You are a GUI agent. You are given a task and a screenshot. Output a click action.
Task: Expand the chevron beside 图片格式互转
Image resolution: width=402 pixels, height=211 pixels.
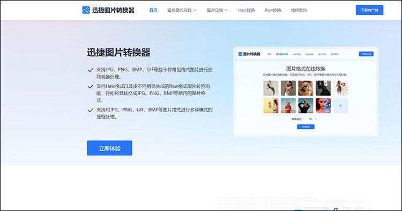click(195, 10)
